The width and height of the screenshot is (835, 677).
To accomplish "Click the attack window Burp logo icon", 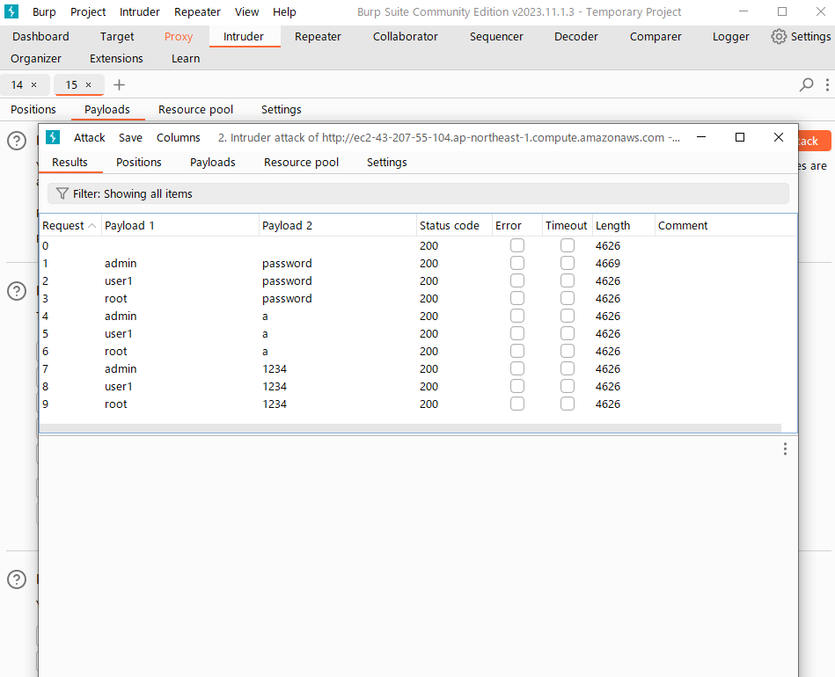I will pyautogui.click(x=53, y=137).
